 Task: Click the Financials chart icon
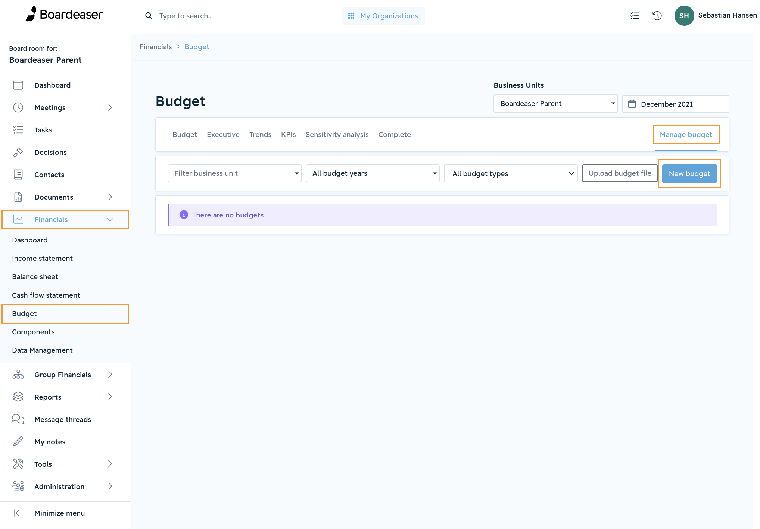click(18, 219)
